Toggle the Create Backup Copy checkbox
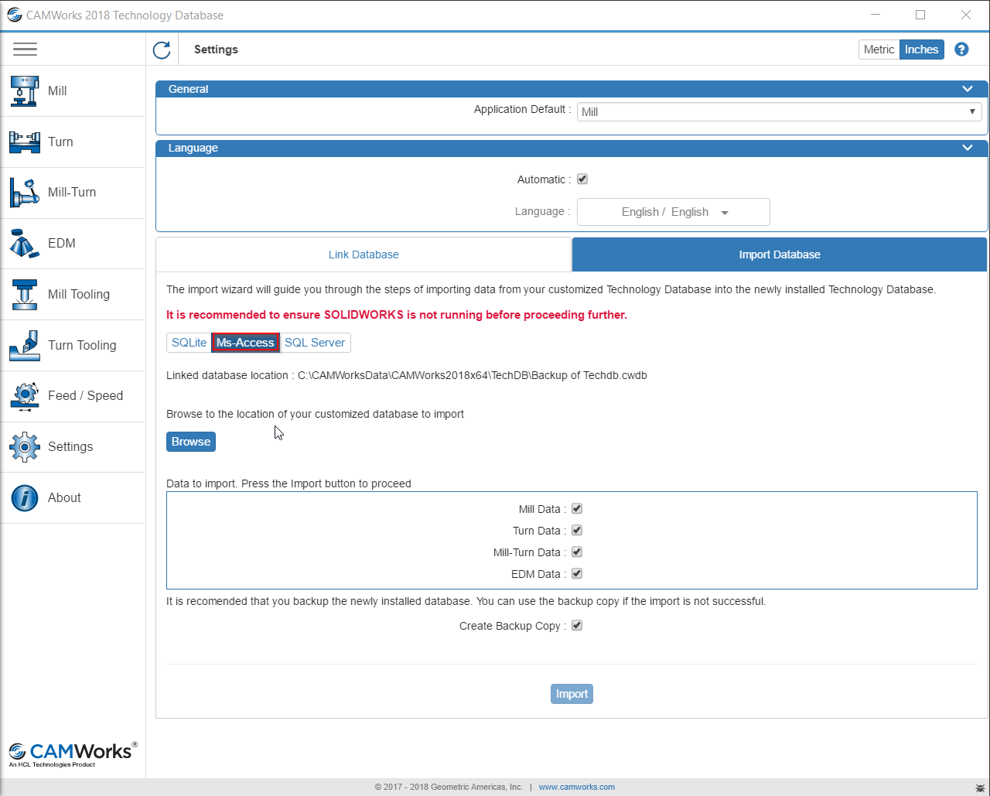The image size is (990, 796). [577, 625]
